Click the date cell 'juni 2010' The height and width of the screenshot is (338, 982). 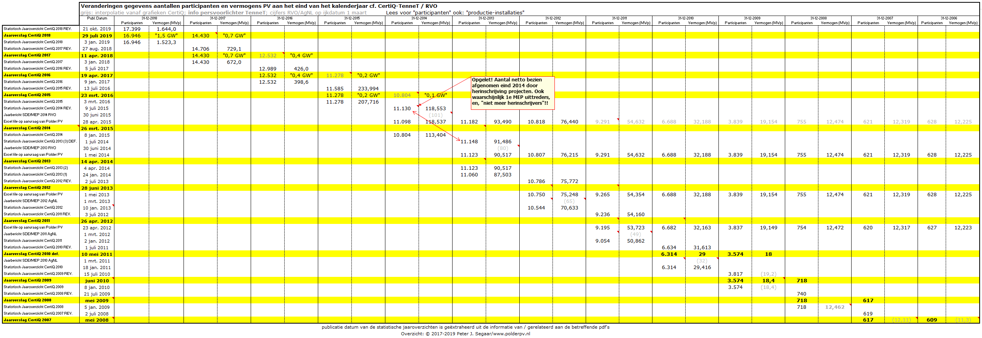click(x=97, y=280)
